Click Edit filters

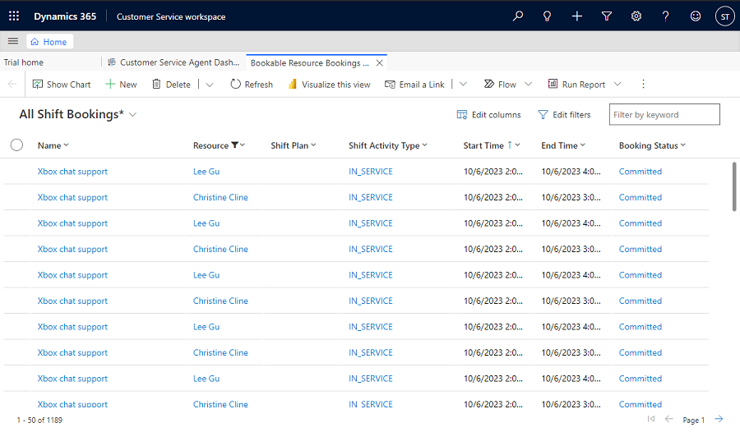click(x=564, y=115)
